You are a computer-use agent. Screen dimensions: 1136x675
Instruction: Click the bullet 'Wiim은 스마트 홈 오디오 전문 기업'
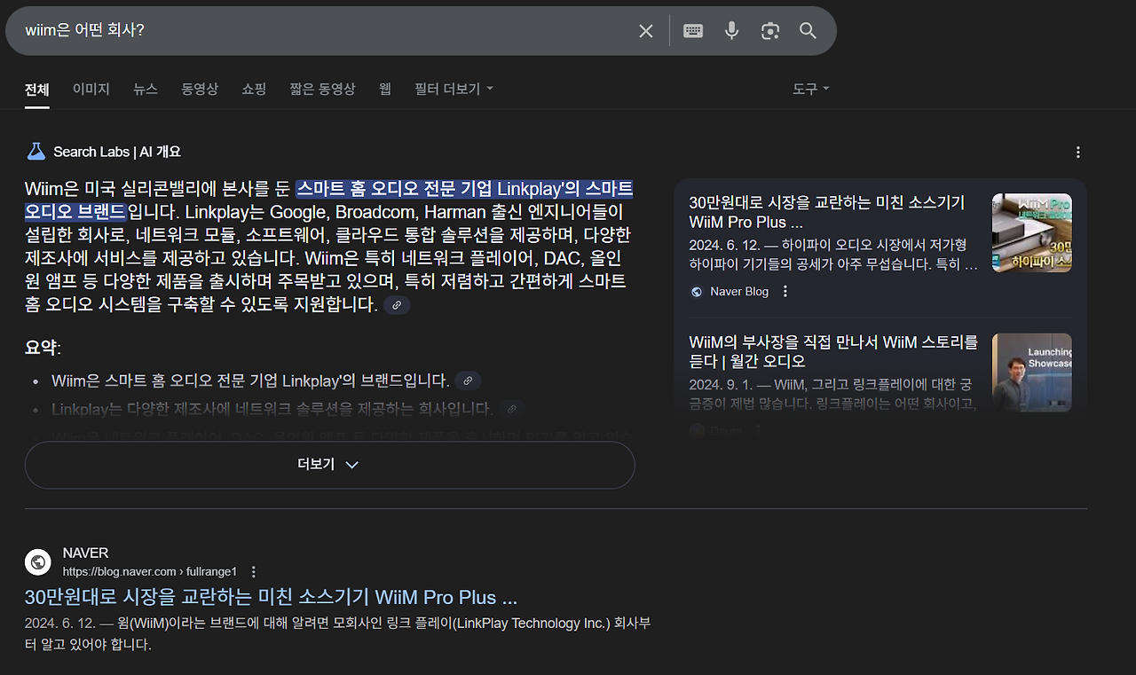[250, 381]
